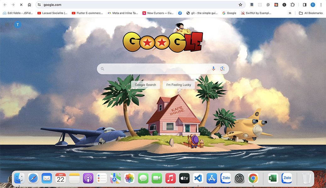Viewport: 326px width, 188px height.
Task: Click the I'm Feeling Lucky button
Action: pyautogui.click(x=179, y=85)
